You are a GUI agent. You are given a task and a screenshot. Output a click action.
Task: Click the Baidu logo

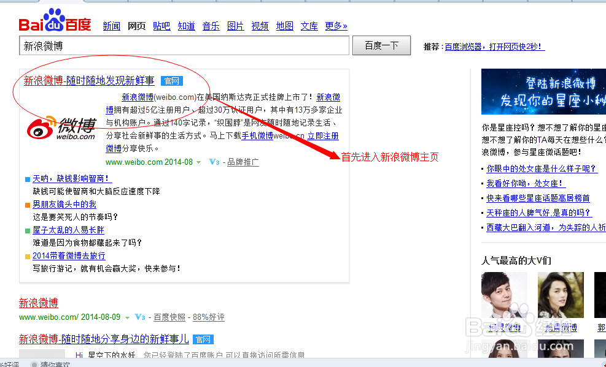[x=55, y=20]
